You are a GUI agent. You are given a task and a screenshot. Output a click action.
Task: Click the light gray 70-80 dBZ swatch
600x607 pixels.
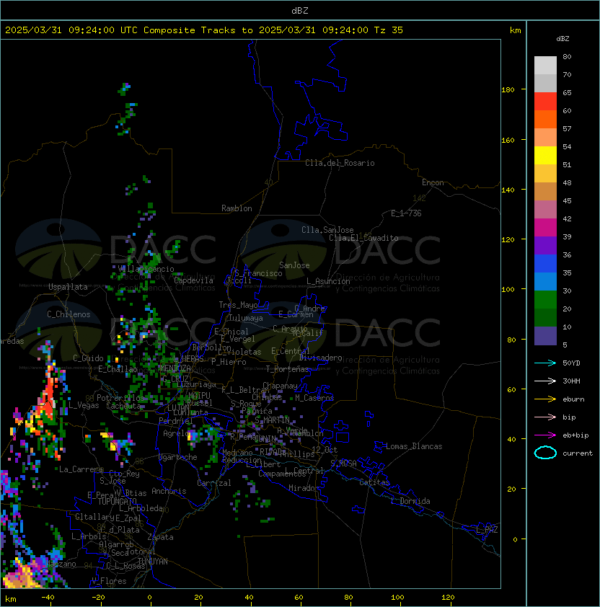[545, 66]
